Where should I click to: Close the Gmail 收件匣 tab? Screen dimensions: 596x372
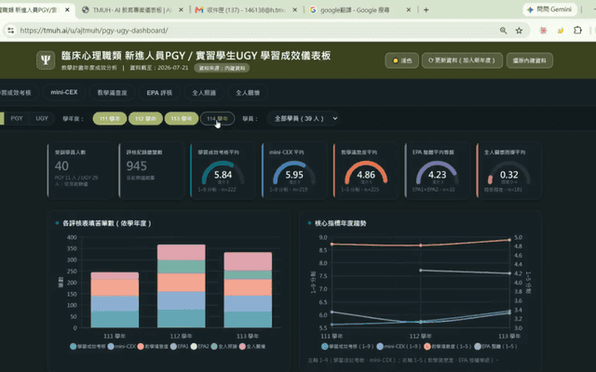tap(294, 10)
